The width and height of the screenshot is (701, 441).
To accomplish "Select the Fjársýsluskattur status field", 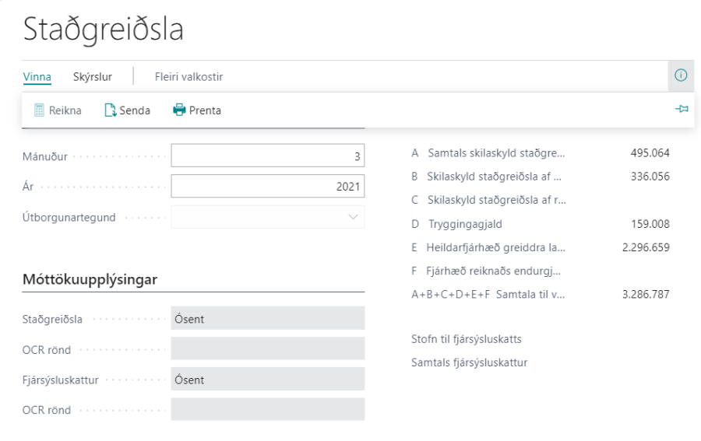I will coord(267,379).
